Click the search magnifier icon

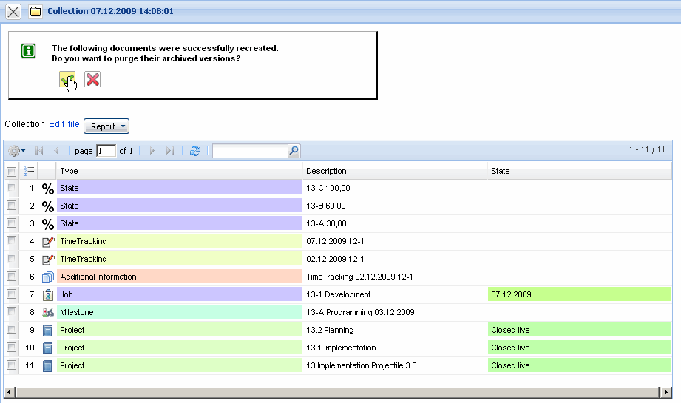point(294,151)
